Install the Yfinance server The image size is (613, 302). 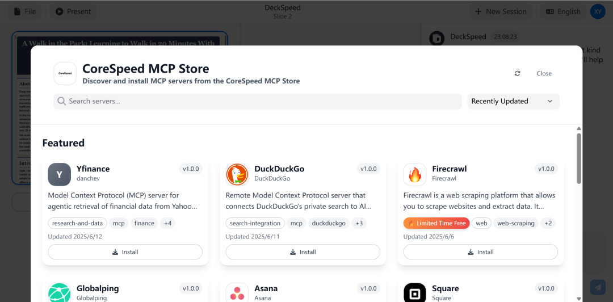click(125, 252)
